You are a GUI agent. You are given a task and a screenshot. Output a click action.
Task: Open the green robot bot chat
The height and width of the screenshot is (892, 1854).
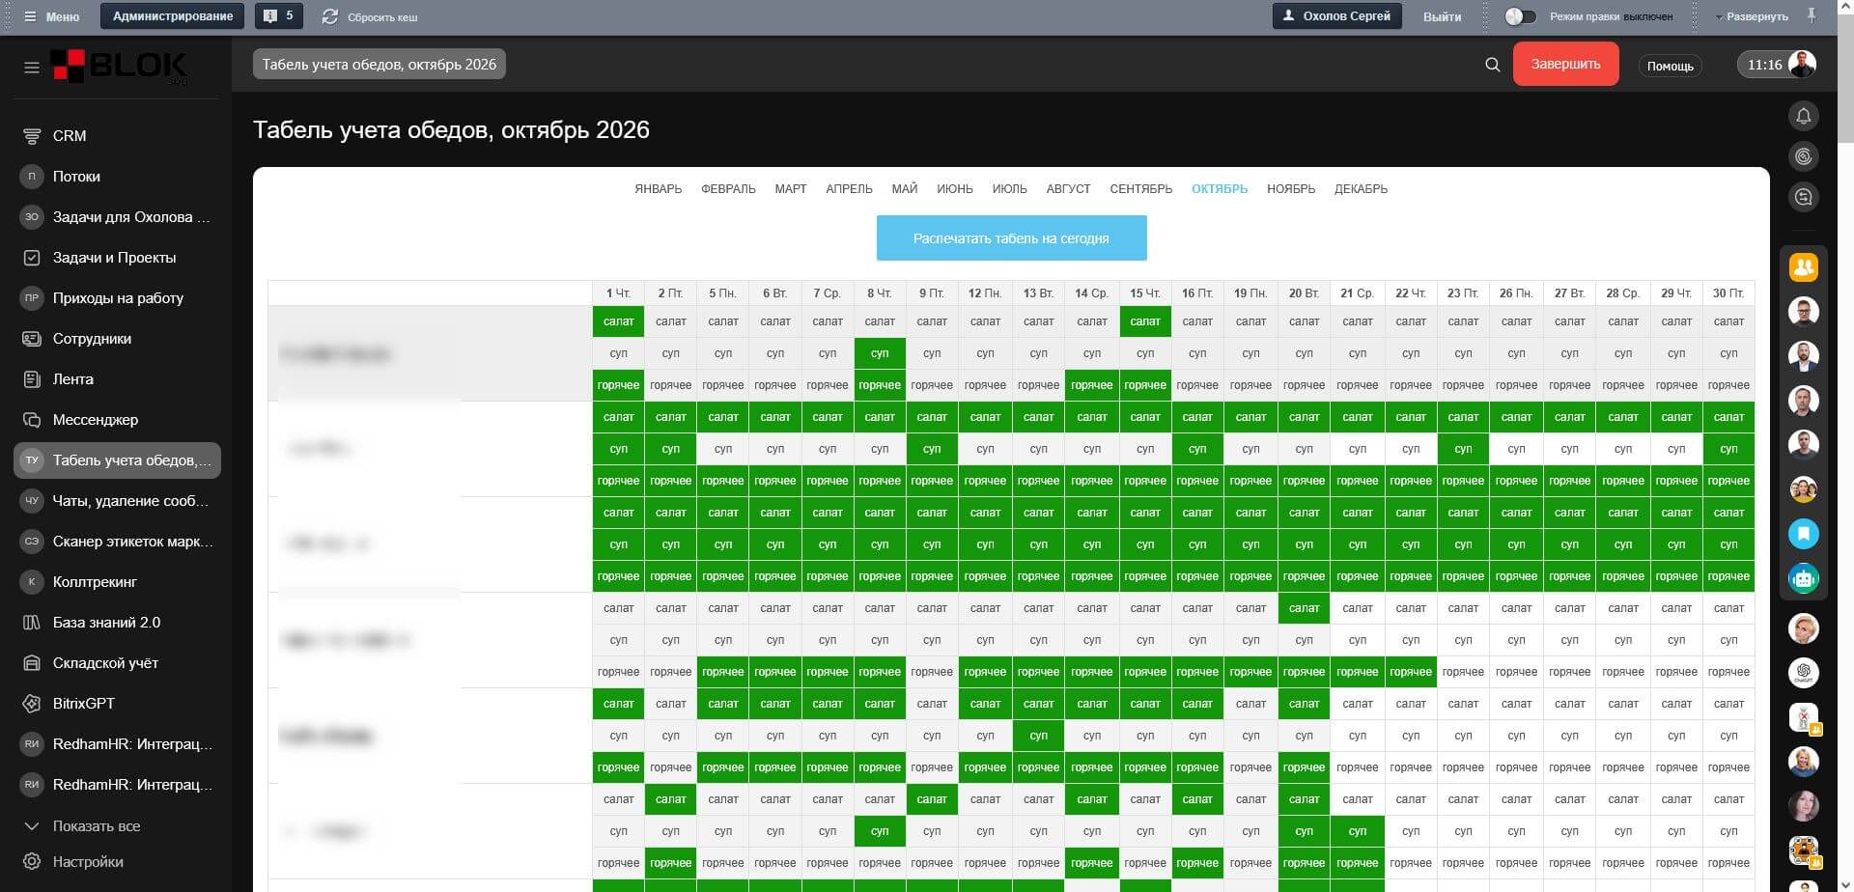coord(1803,577)
